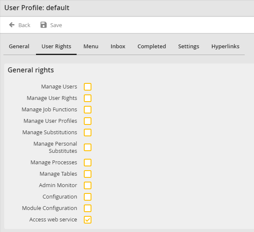The image size is (254, 232).
Task: Click the 'Manage Job Functions' label text
Action: [x=49, y=110]
